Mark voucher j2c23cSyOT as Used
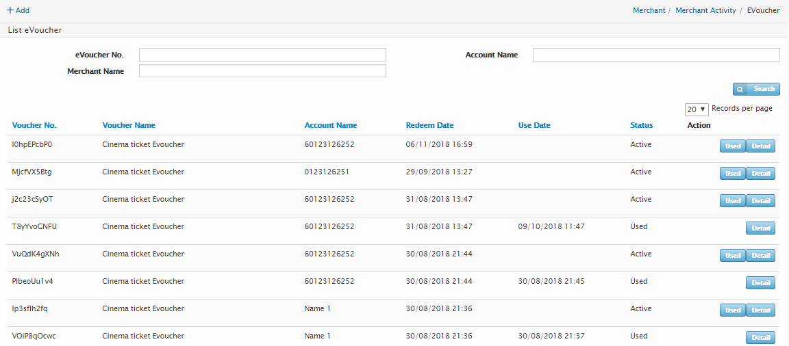 tap(732, 200)
